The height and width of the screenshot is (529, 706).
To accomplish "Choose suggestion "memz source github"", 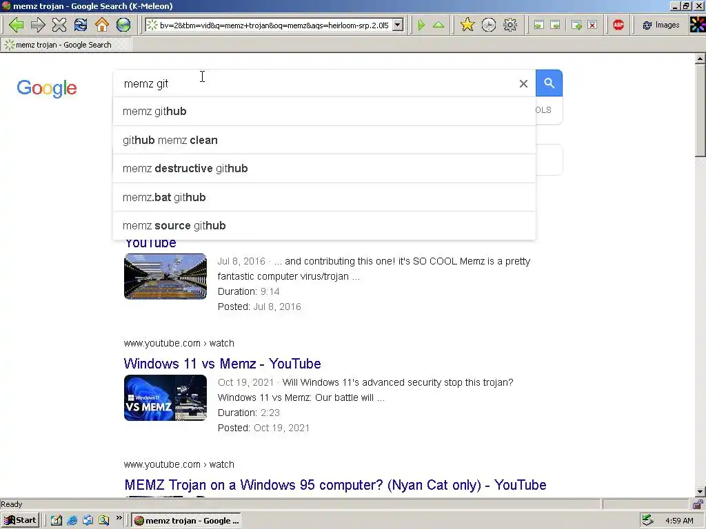I will [324, 225].
